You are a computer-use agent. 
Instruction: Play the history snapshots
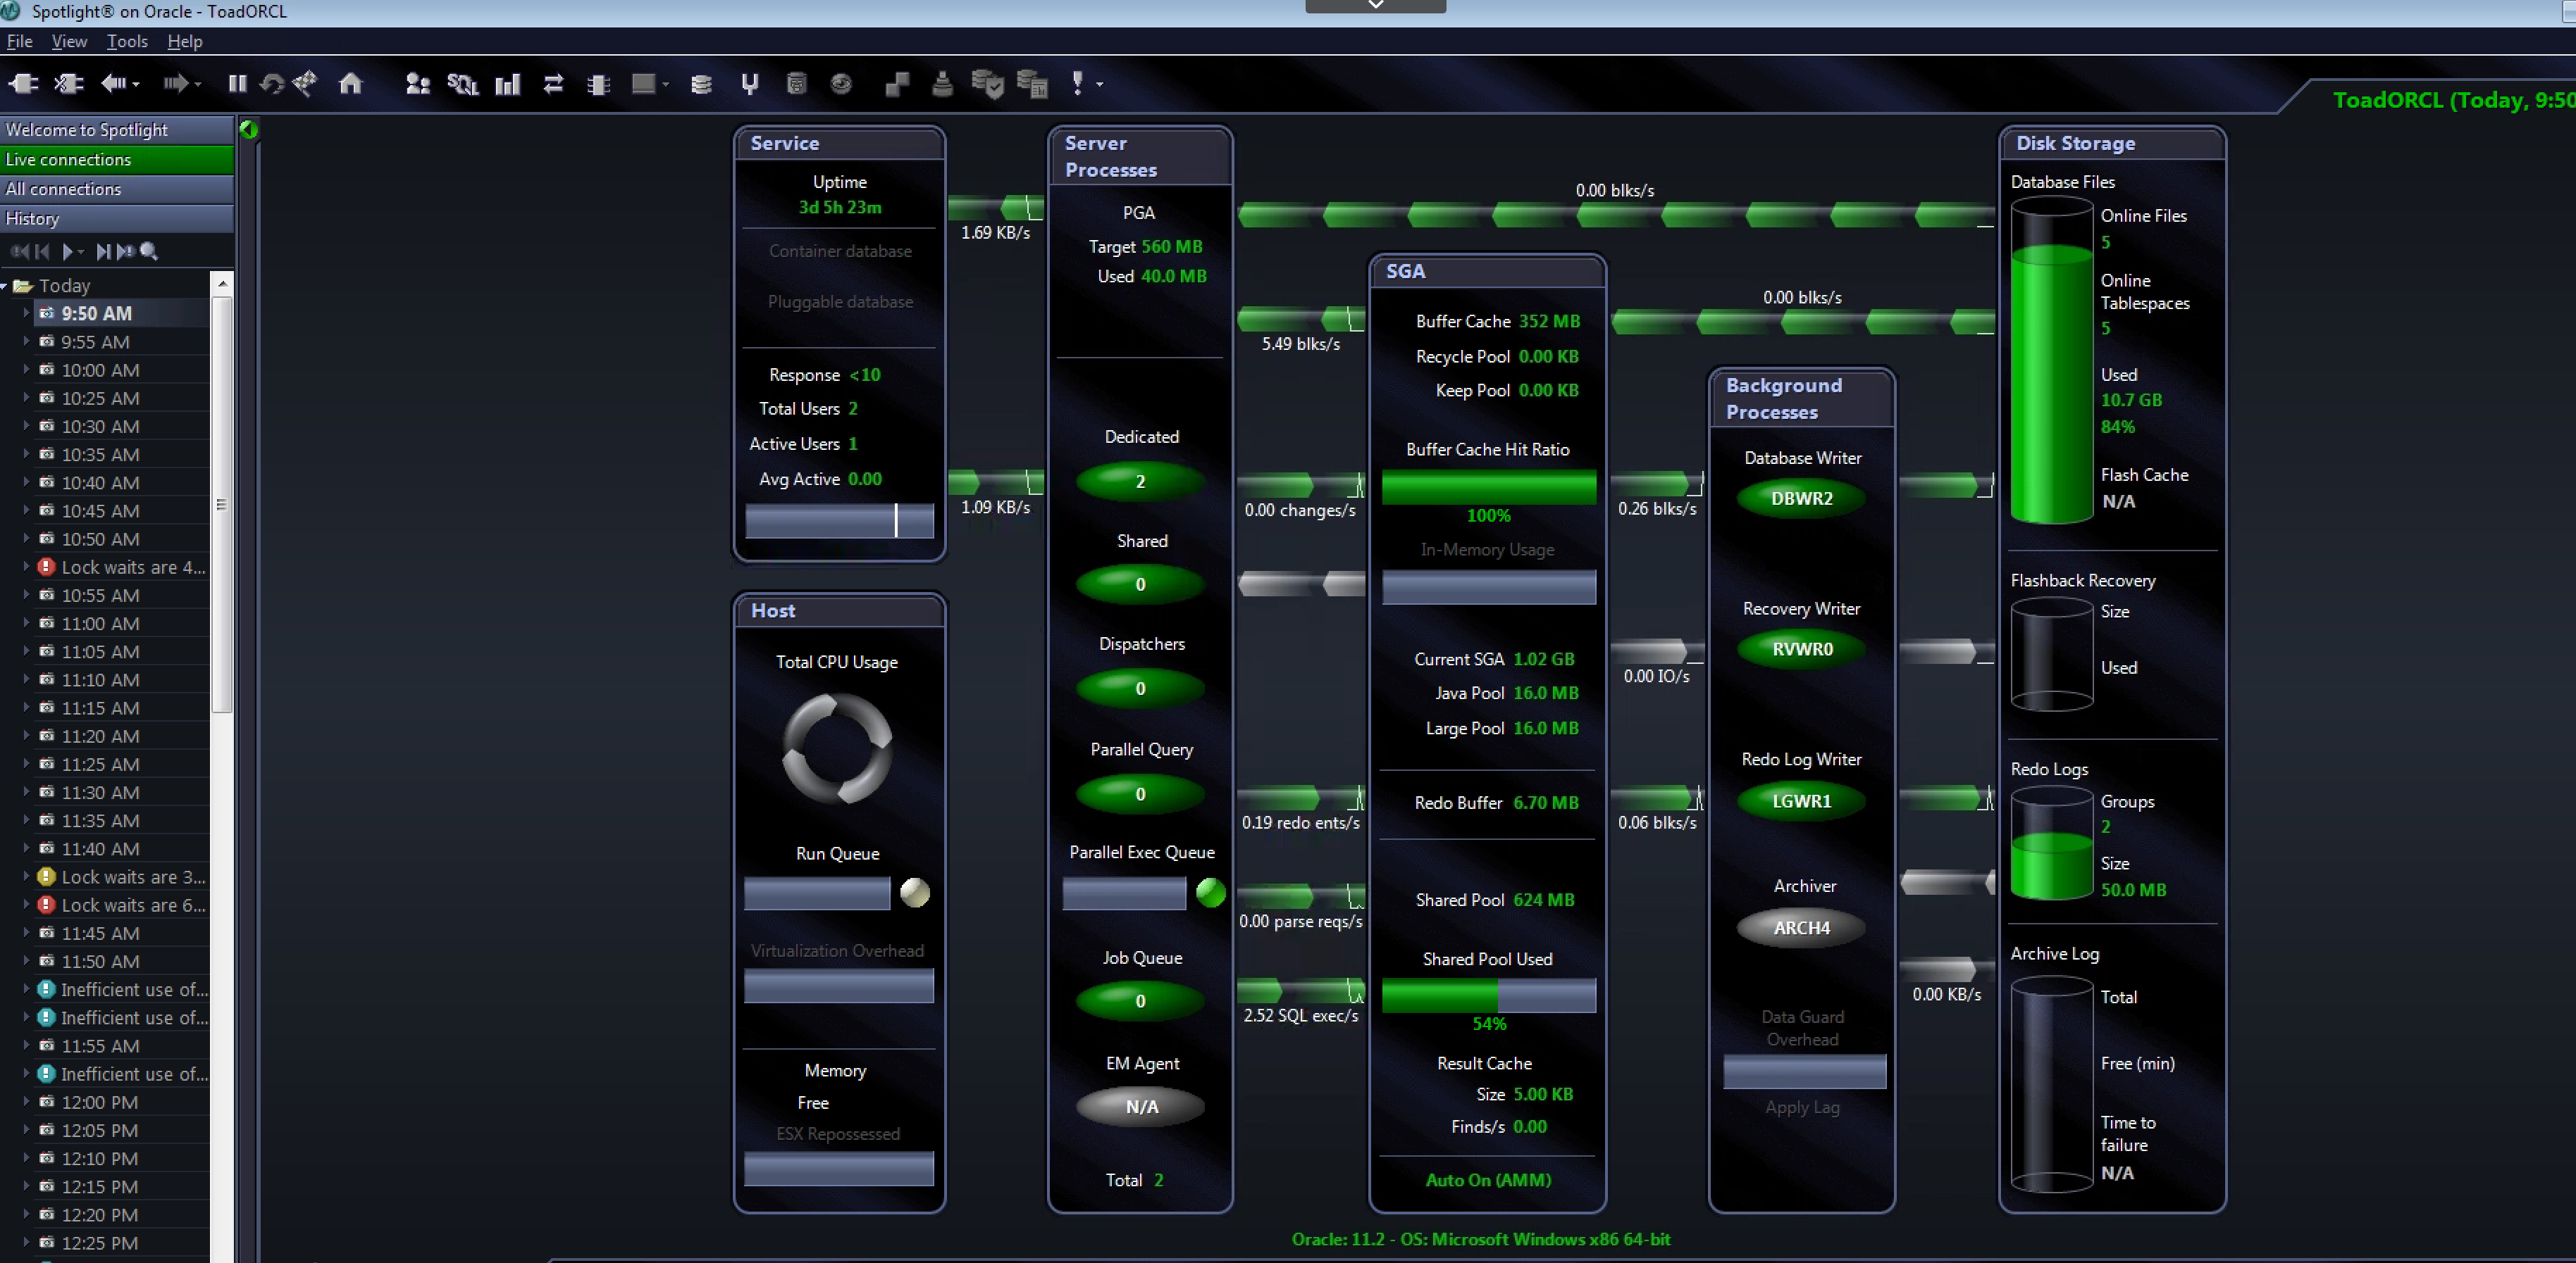[67, 252]
